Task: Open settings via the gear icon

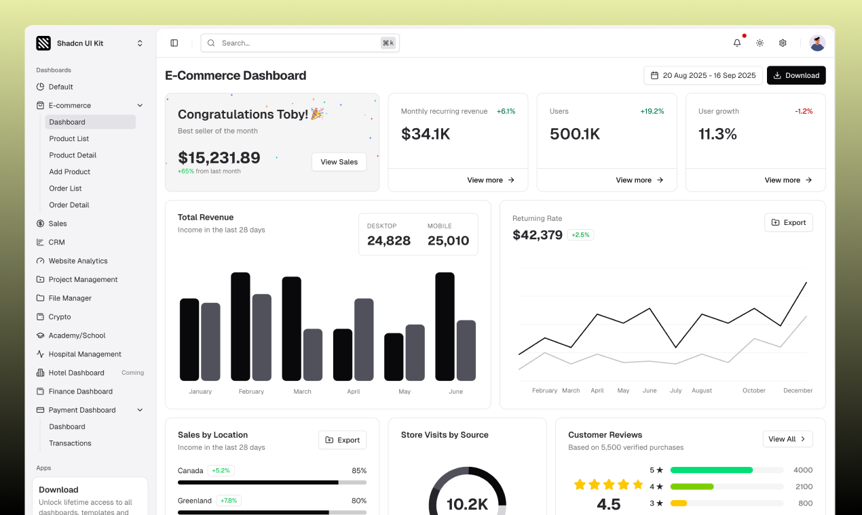Action: click(783, 43)
